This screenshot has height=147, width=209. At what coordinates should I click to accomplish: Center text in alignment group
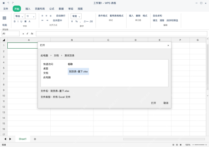point(47,16)
